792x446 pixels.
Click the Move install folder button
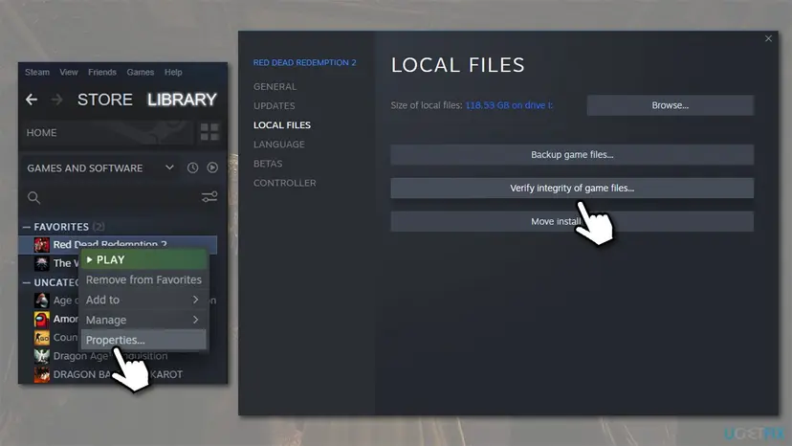coord(572,221)
